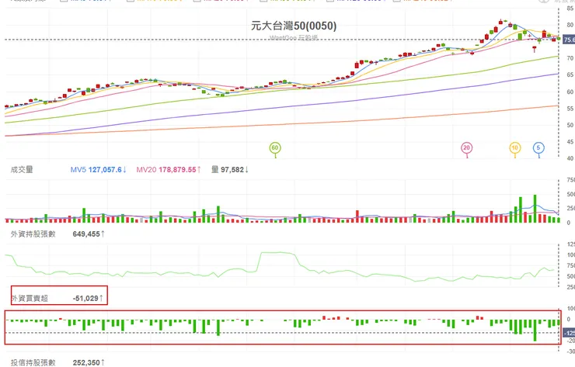The width and height of the screenshot is (575, 367).
Task: Click the deepest green foreign net-sell bar
Action: click(x=535, y=331)
